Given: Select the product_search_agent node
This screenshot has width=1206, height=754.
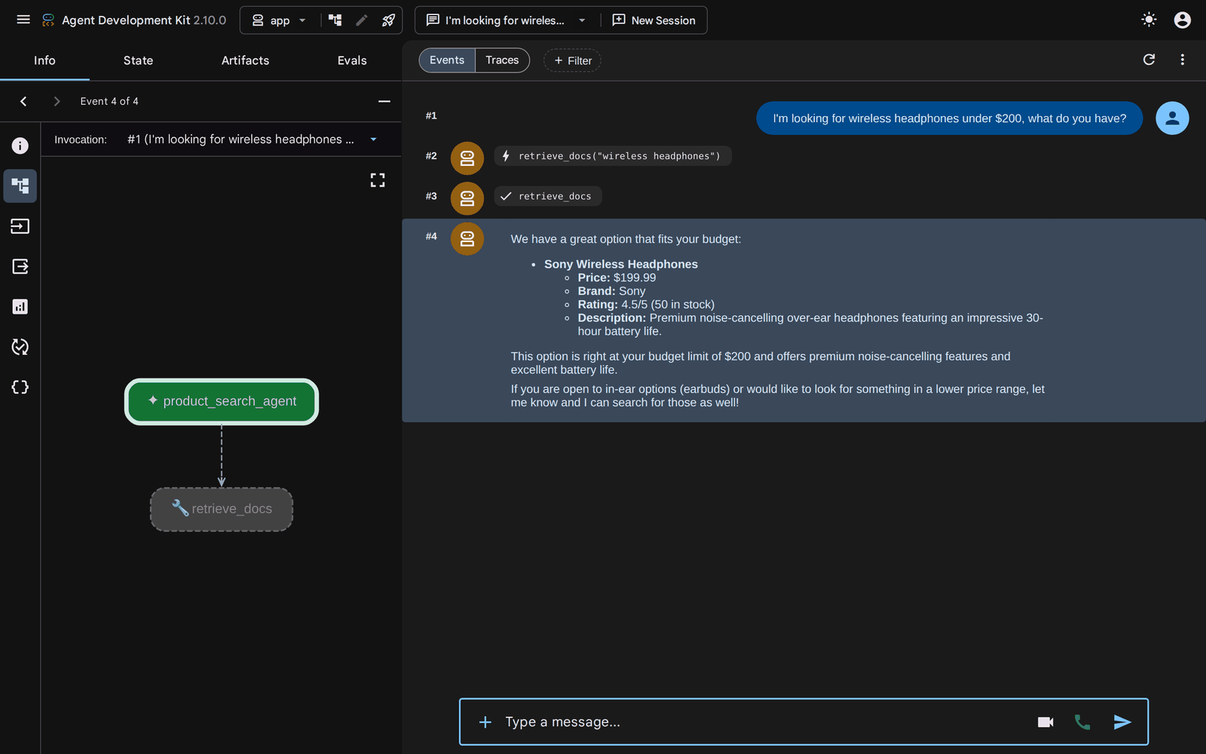Looking at the screenshot, I should point(222,401).
